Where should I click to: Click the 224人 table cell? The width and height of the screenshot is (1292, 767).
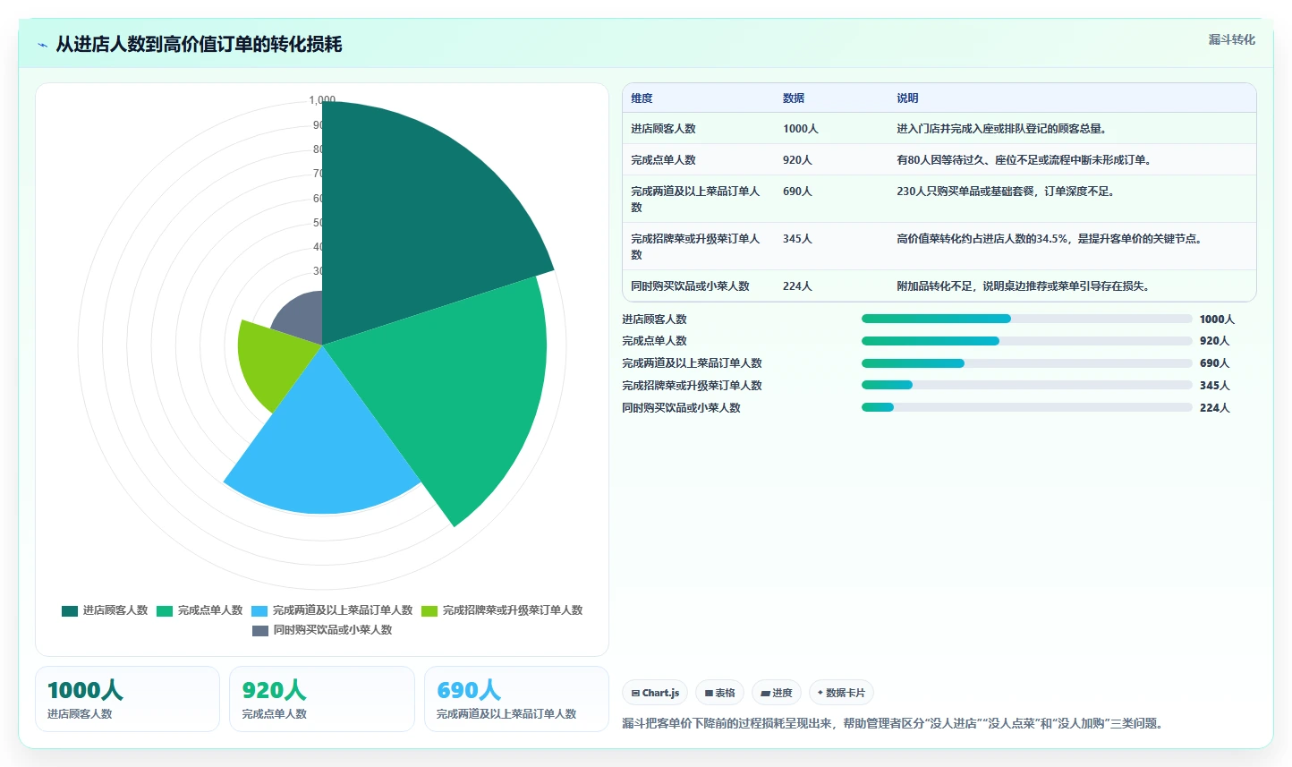coord(797,286)
